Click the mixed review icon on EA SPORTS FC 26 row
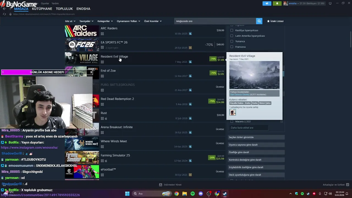 click(x=190, y=48)
